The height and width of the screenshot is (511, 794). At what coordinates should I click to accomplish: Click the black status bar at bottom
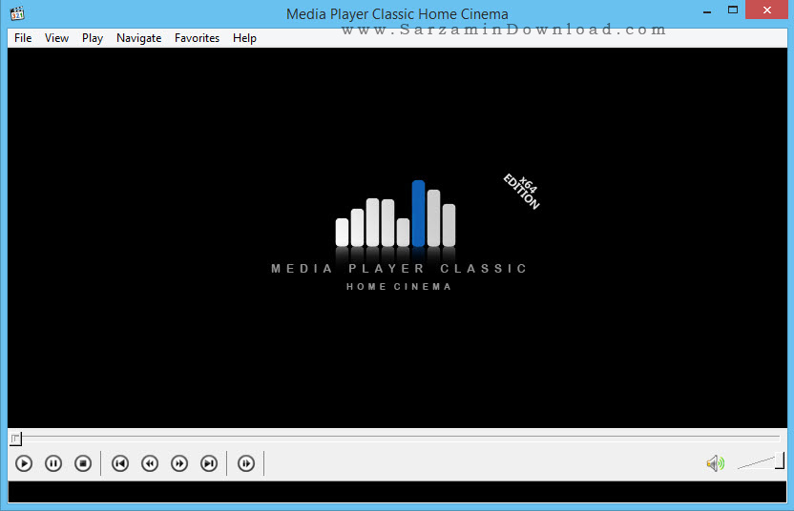point(397,492)
